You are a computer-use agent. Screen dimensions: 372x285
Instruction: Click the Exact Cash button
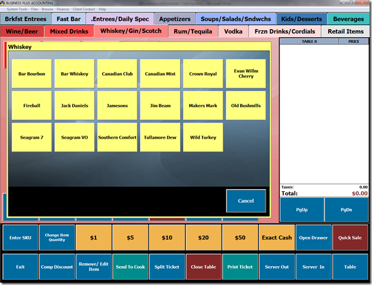[x=277, y=238]
